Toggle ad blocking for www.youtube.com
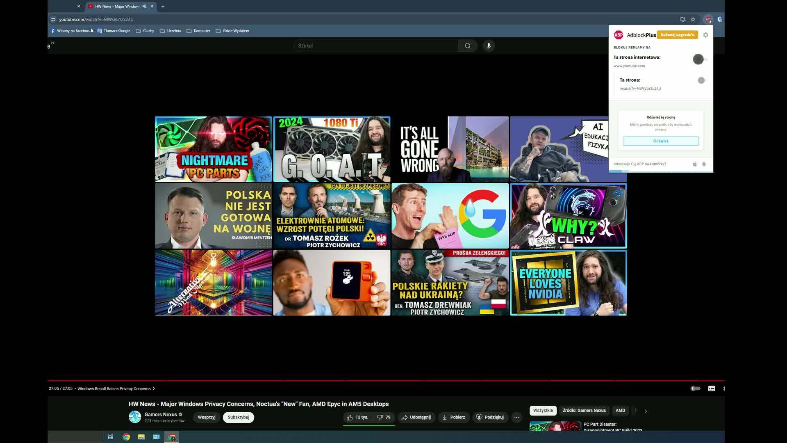 coord(700,59)
